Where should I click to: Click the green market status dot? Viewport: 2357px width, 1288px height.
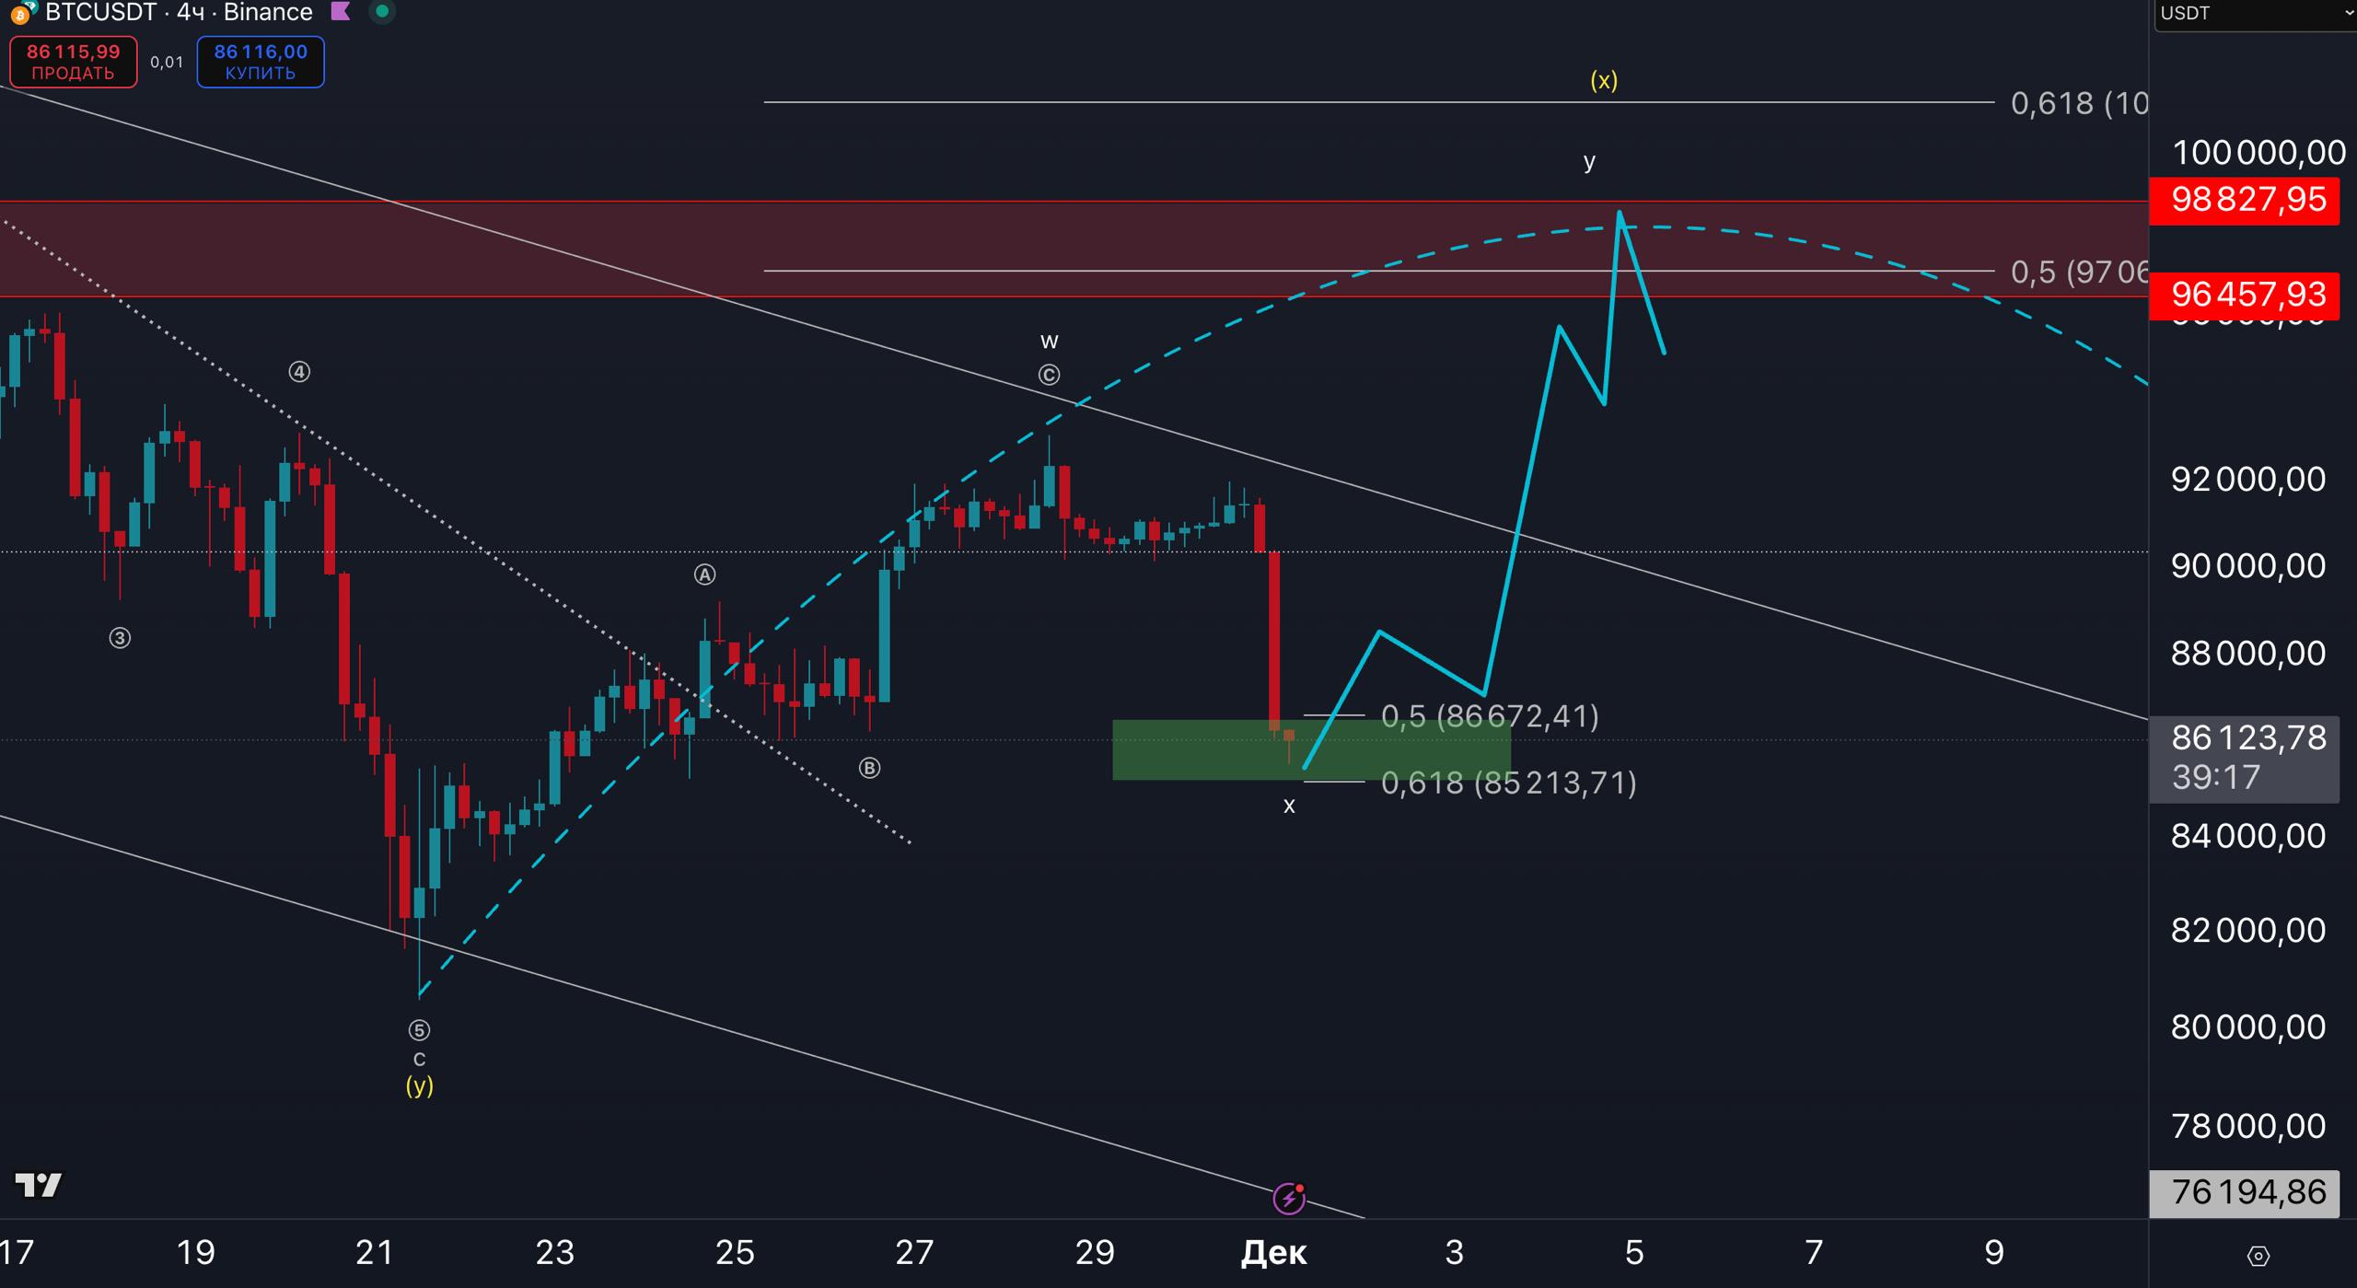tap(382, 12)
